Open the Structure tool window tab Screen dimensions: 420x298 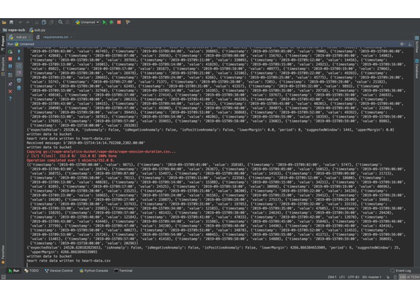3,66
